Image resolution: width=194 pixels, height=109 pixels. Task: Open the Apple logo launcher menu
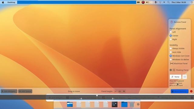click(x=3, y=2)
